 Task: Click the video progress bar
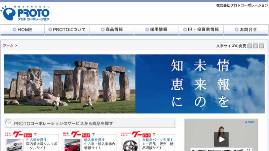point(214,150)
